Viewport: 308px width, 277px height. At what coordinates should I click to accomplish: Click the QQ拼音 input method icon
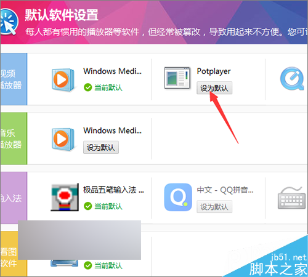(178, 197)
